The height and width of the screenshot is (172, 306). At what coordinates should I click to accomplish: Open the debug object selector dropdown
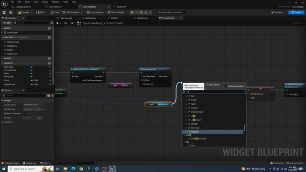click(171, 12)
